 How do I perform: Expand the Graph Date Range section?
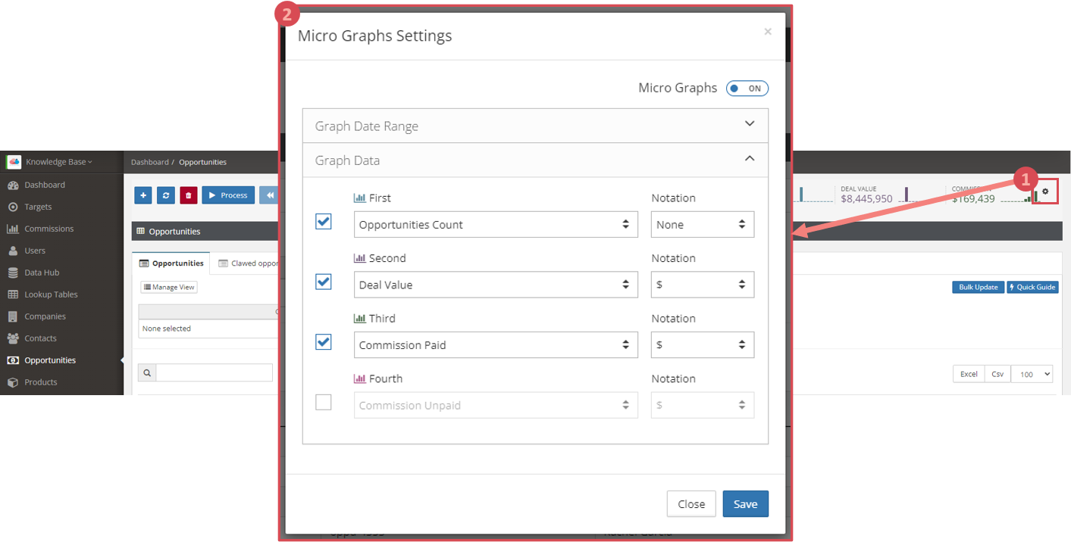(535, 126)
